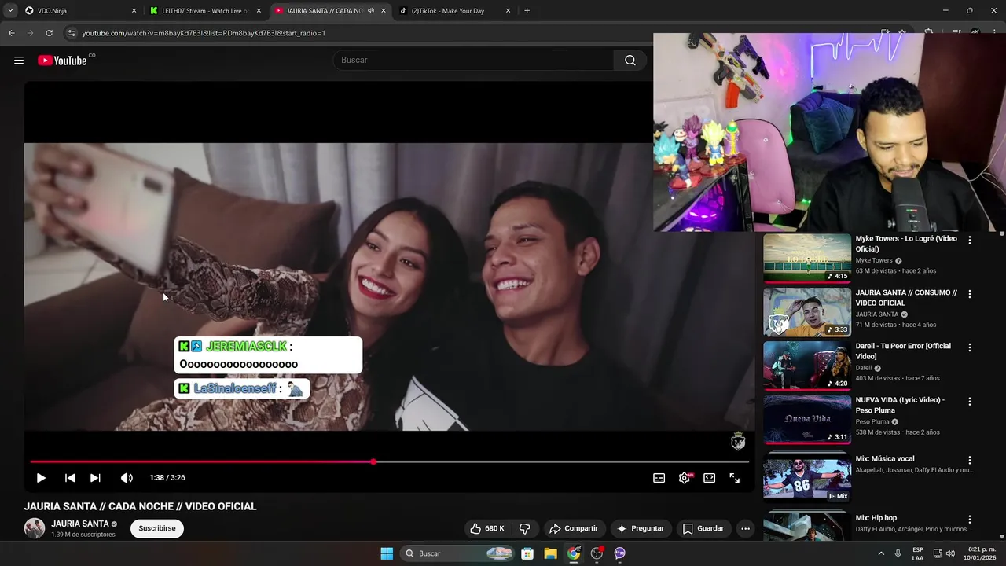Switch the player to theater mode
This screenshot has height=566, width=1006.
(710, 478)
